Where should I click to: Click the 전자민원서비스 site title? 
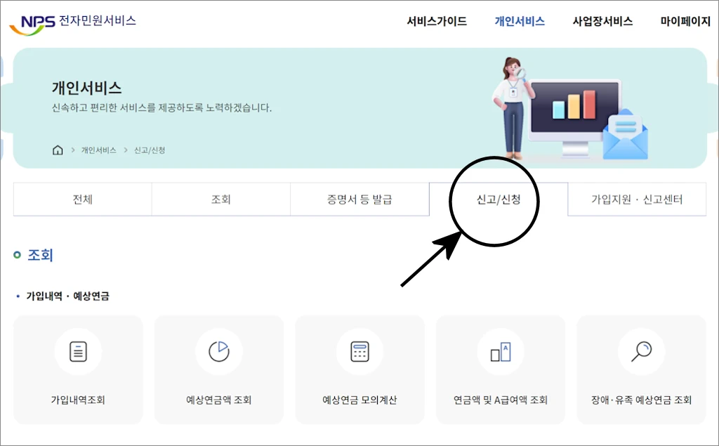(x=98, y=20)
